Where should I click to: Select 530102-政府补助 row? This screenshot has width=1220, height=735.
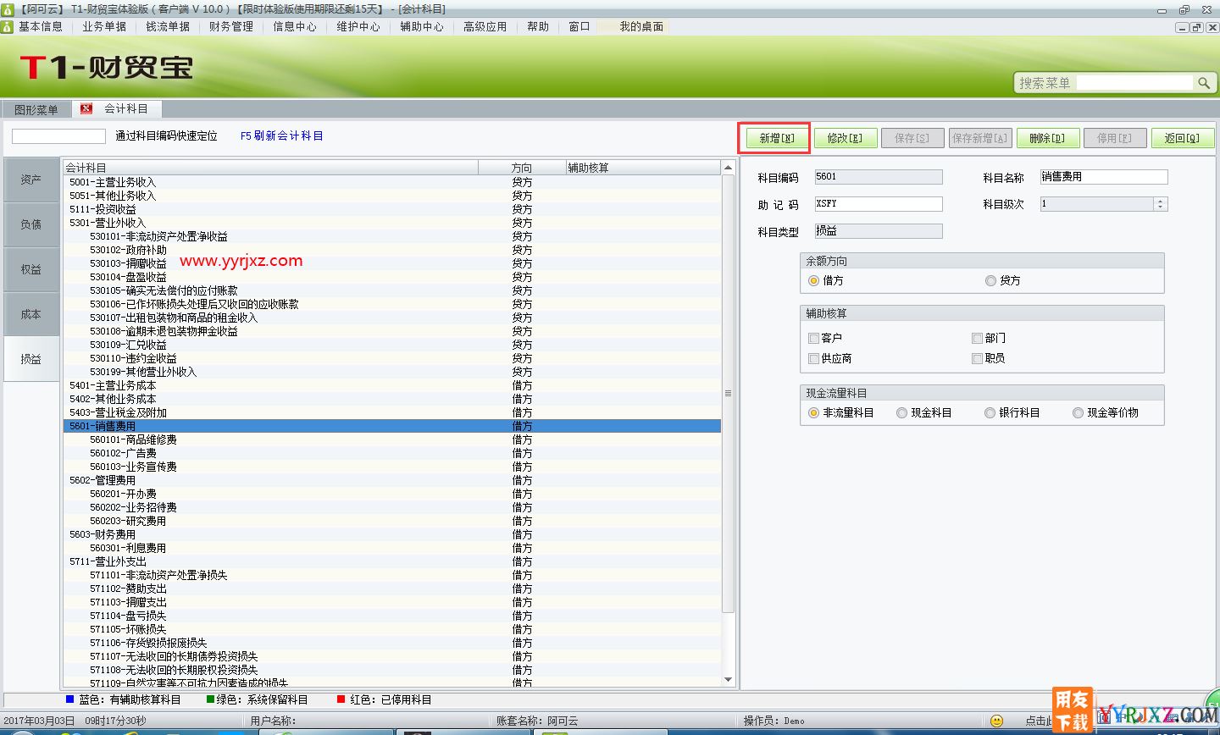pyautogui.click(x=392, y=250)
